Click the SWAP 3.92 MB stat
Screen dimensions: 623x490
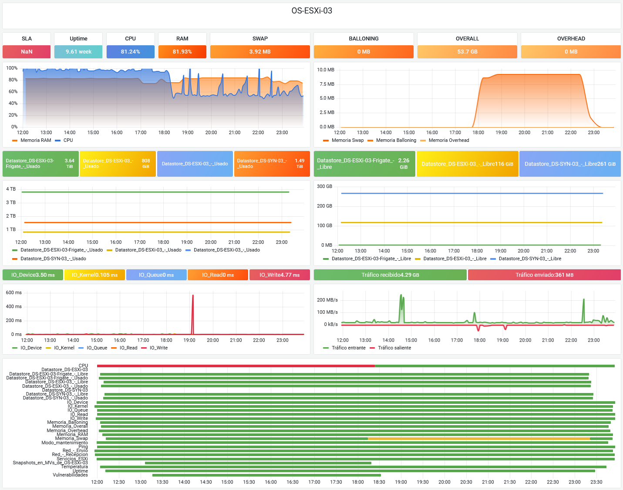(x=260, y=51)
